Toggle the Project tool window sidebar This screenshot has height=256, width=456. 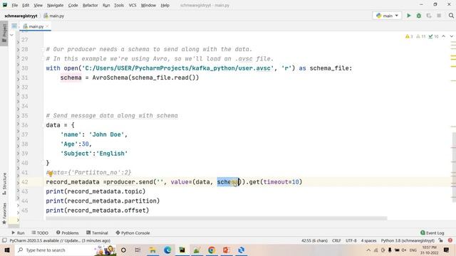pos(4,33)
